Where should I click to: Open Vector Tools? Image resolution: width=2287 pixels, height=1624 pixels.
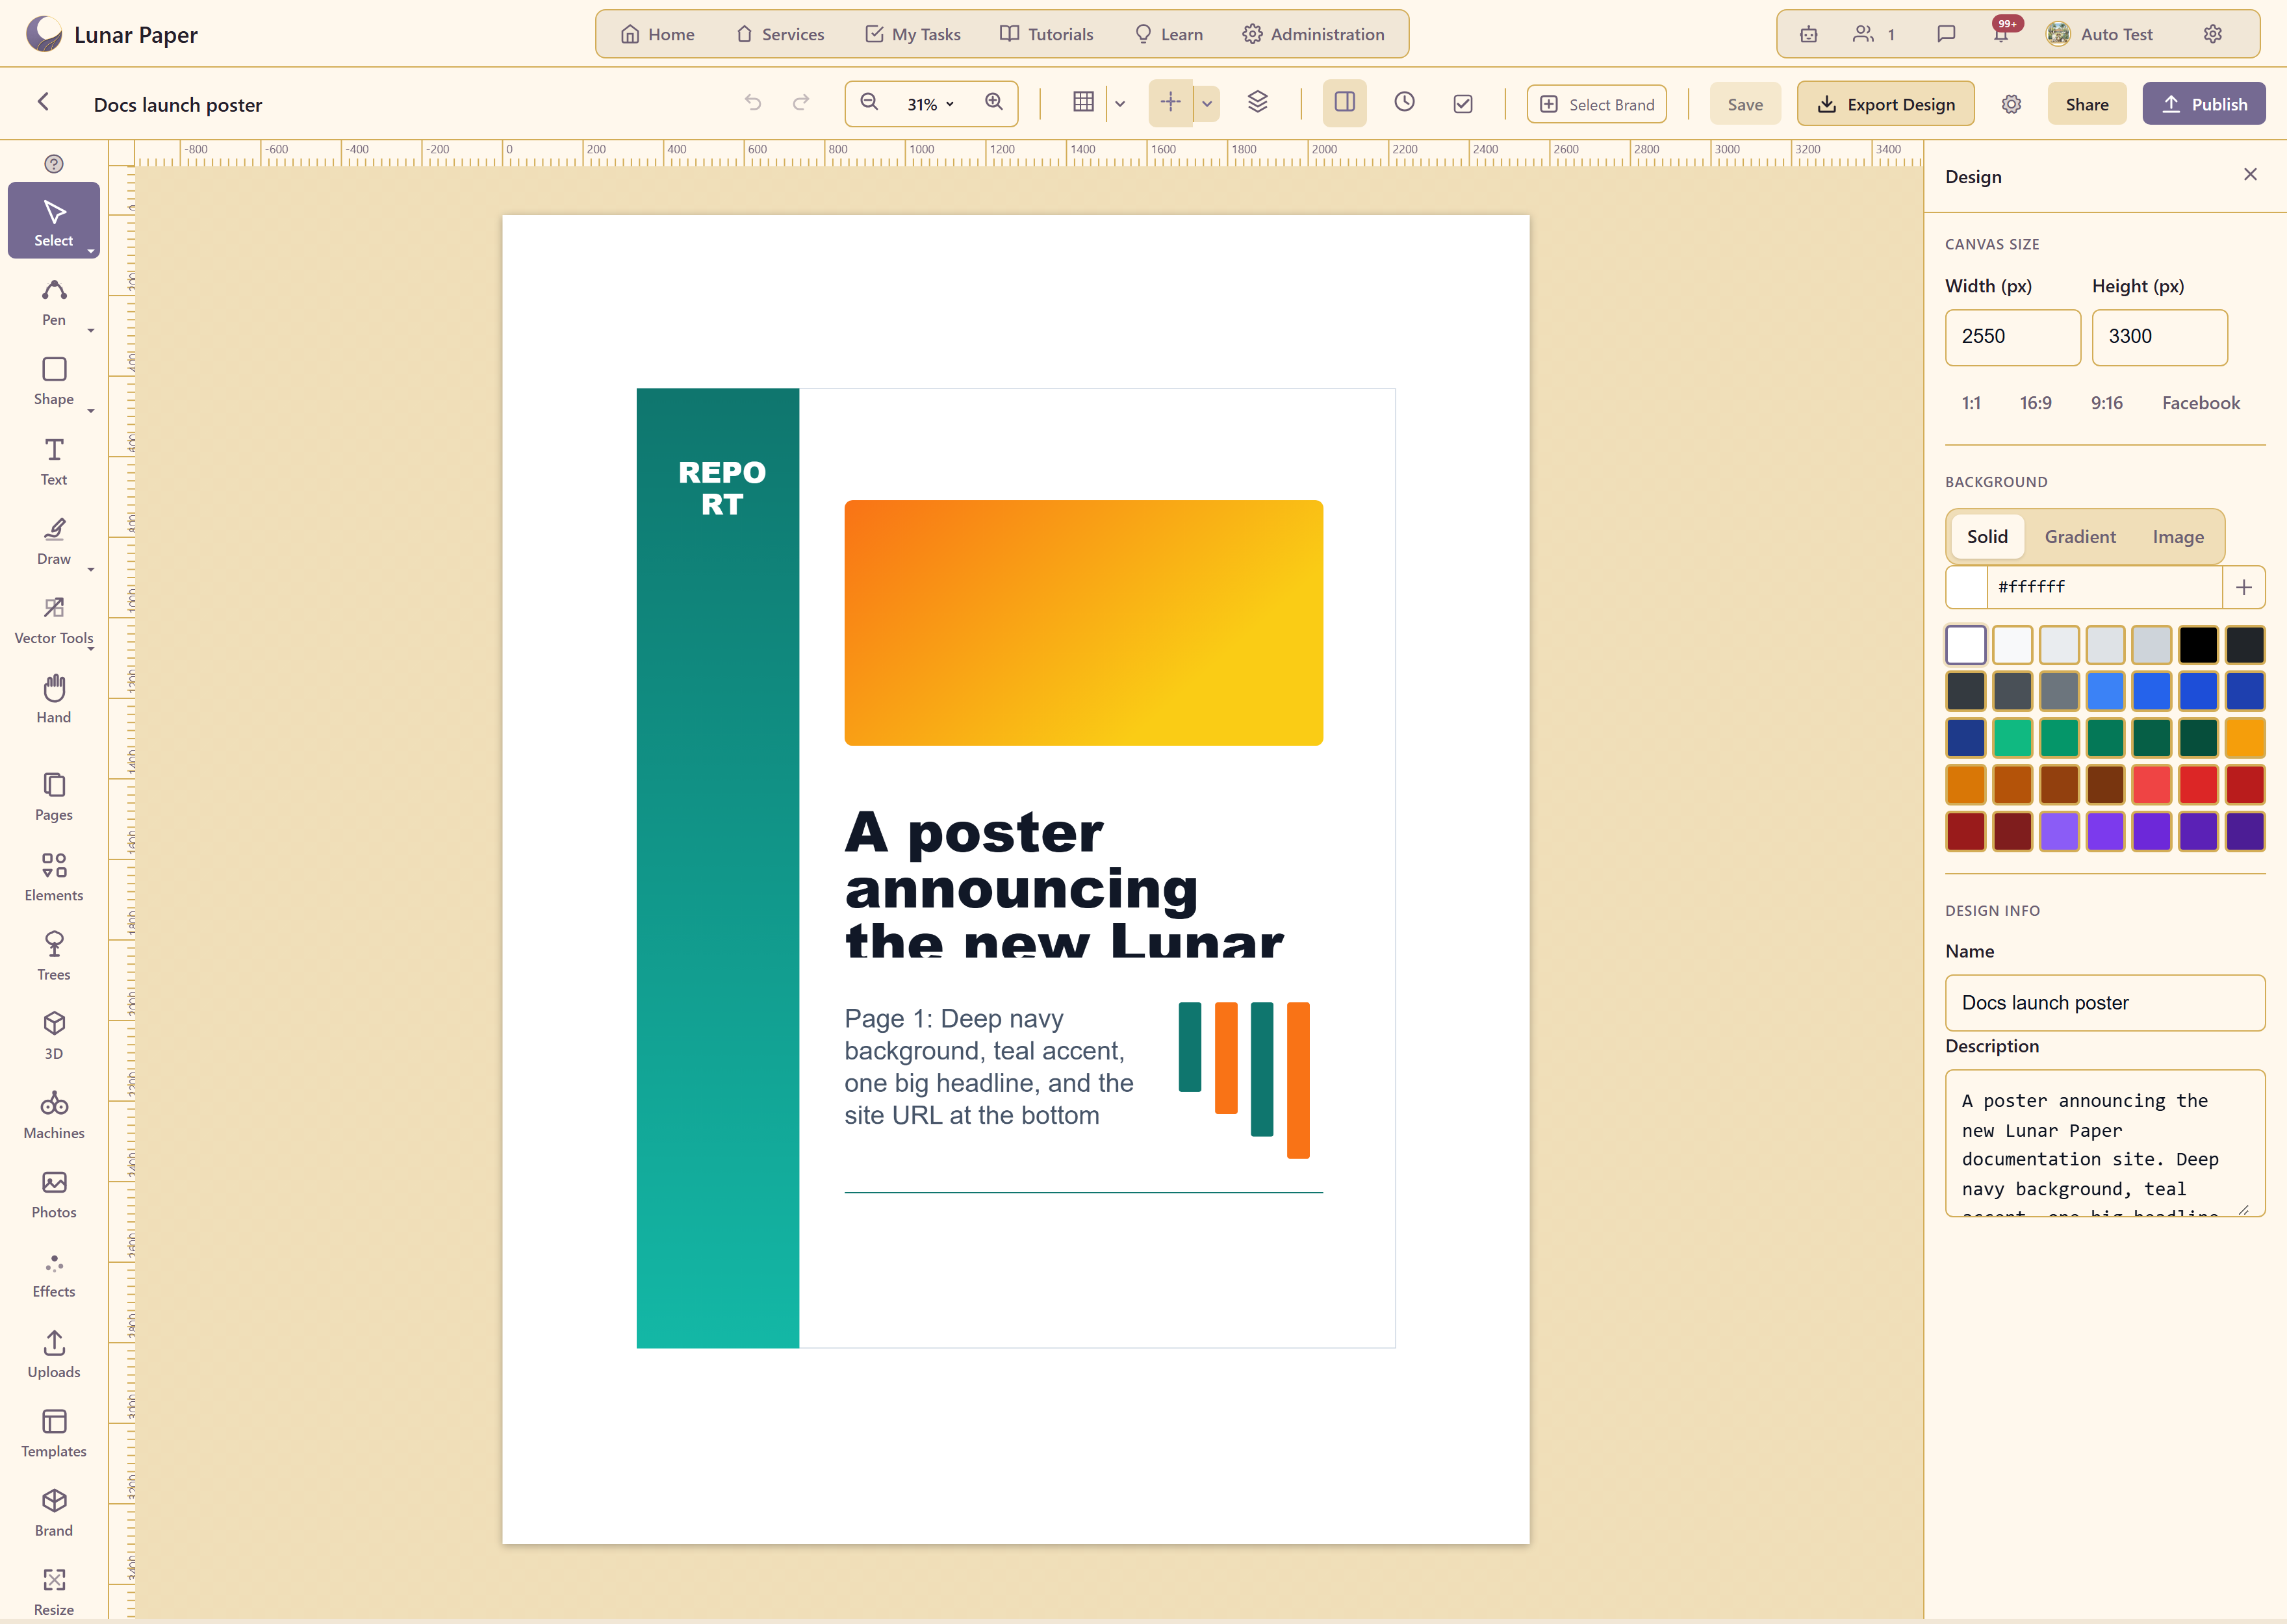54,620
